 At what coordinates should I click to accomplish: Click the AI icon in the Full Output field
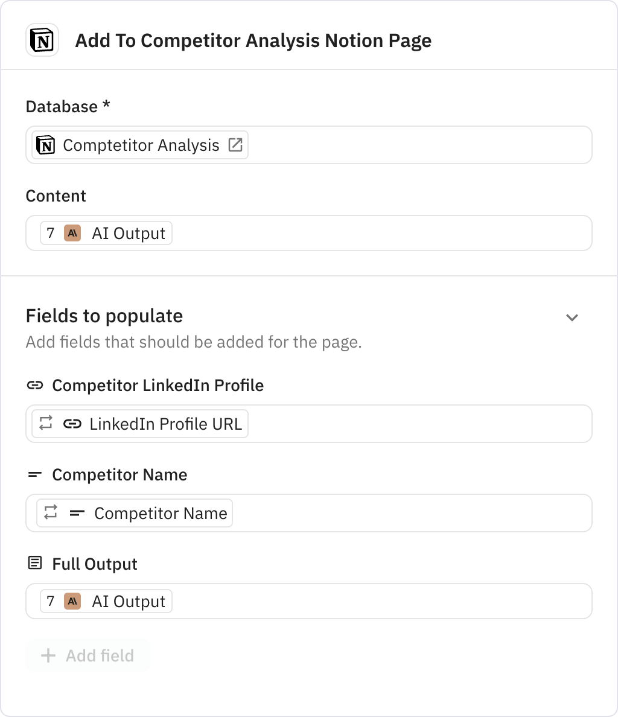click(71, 601)
